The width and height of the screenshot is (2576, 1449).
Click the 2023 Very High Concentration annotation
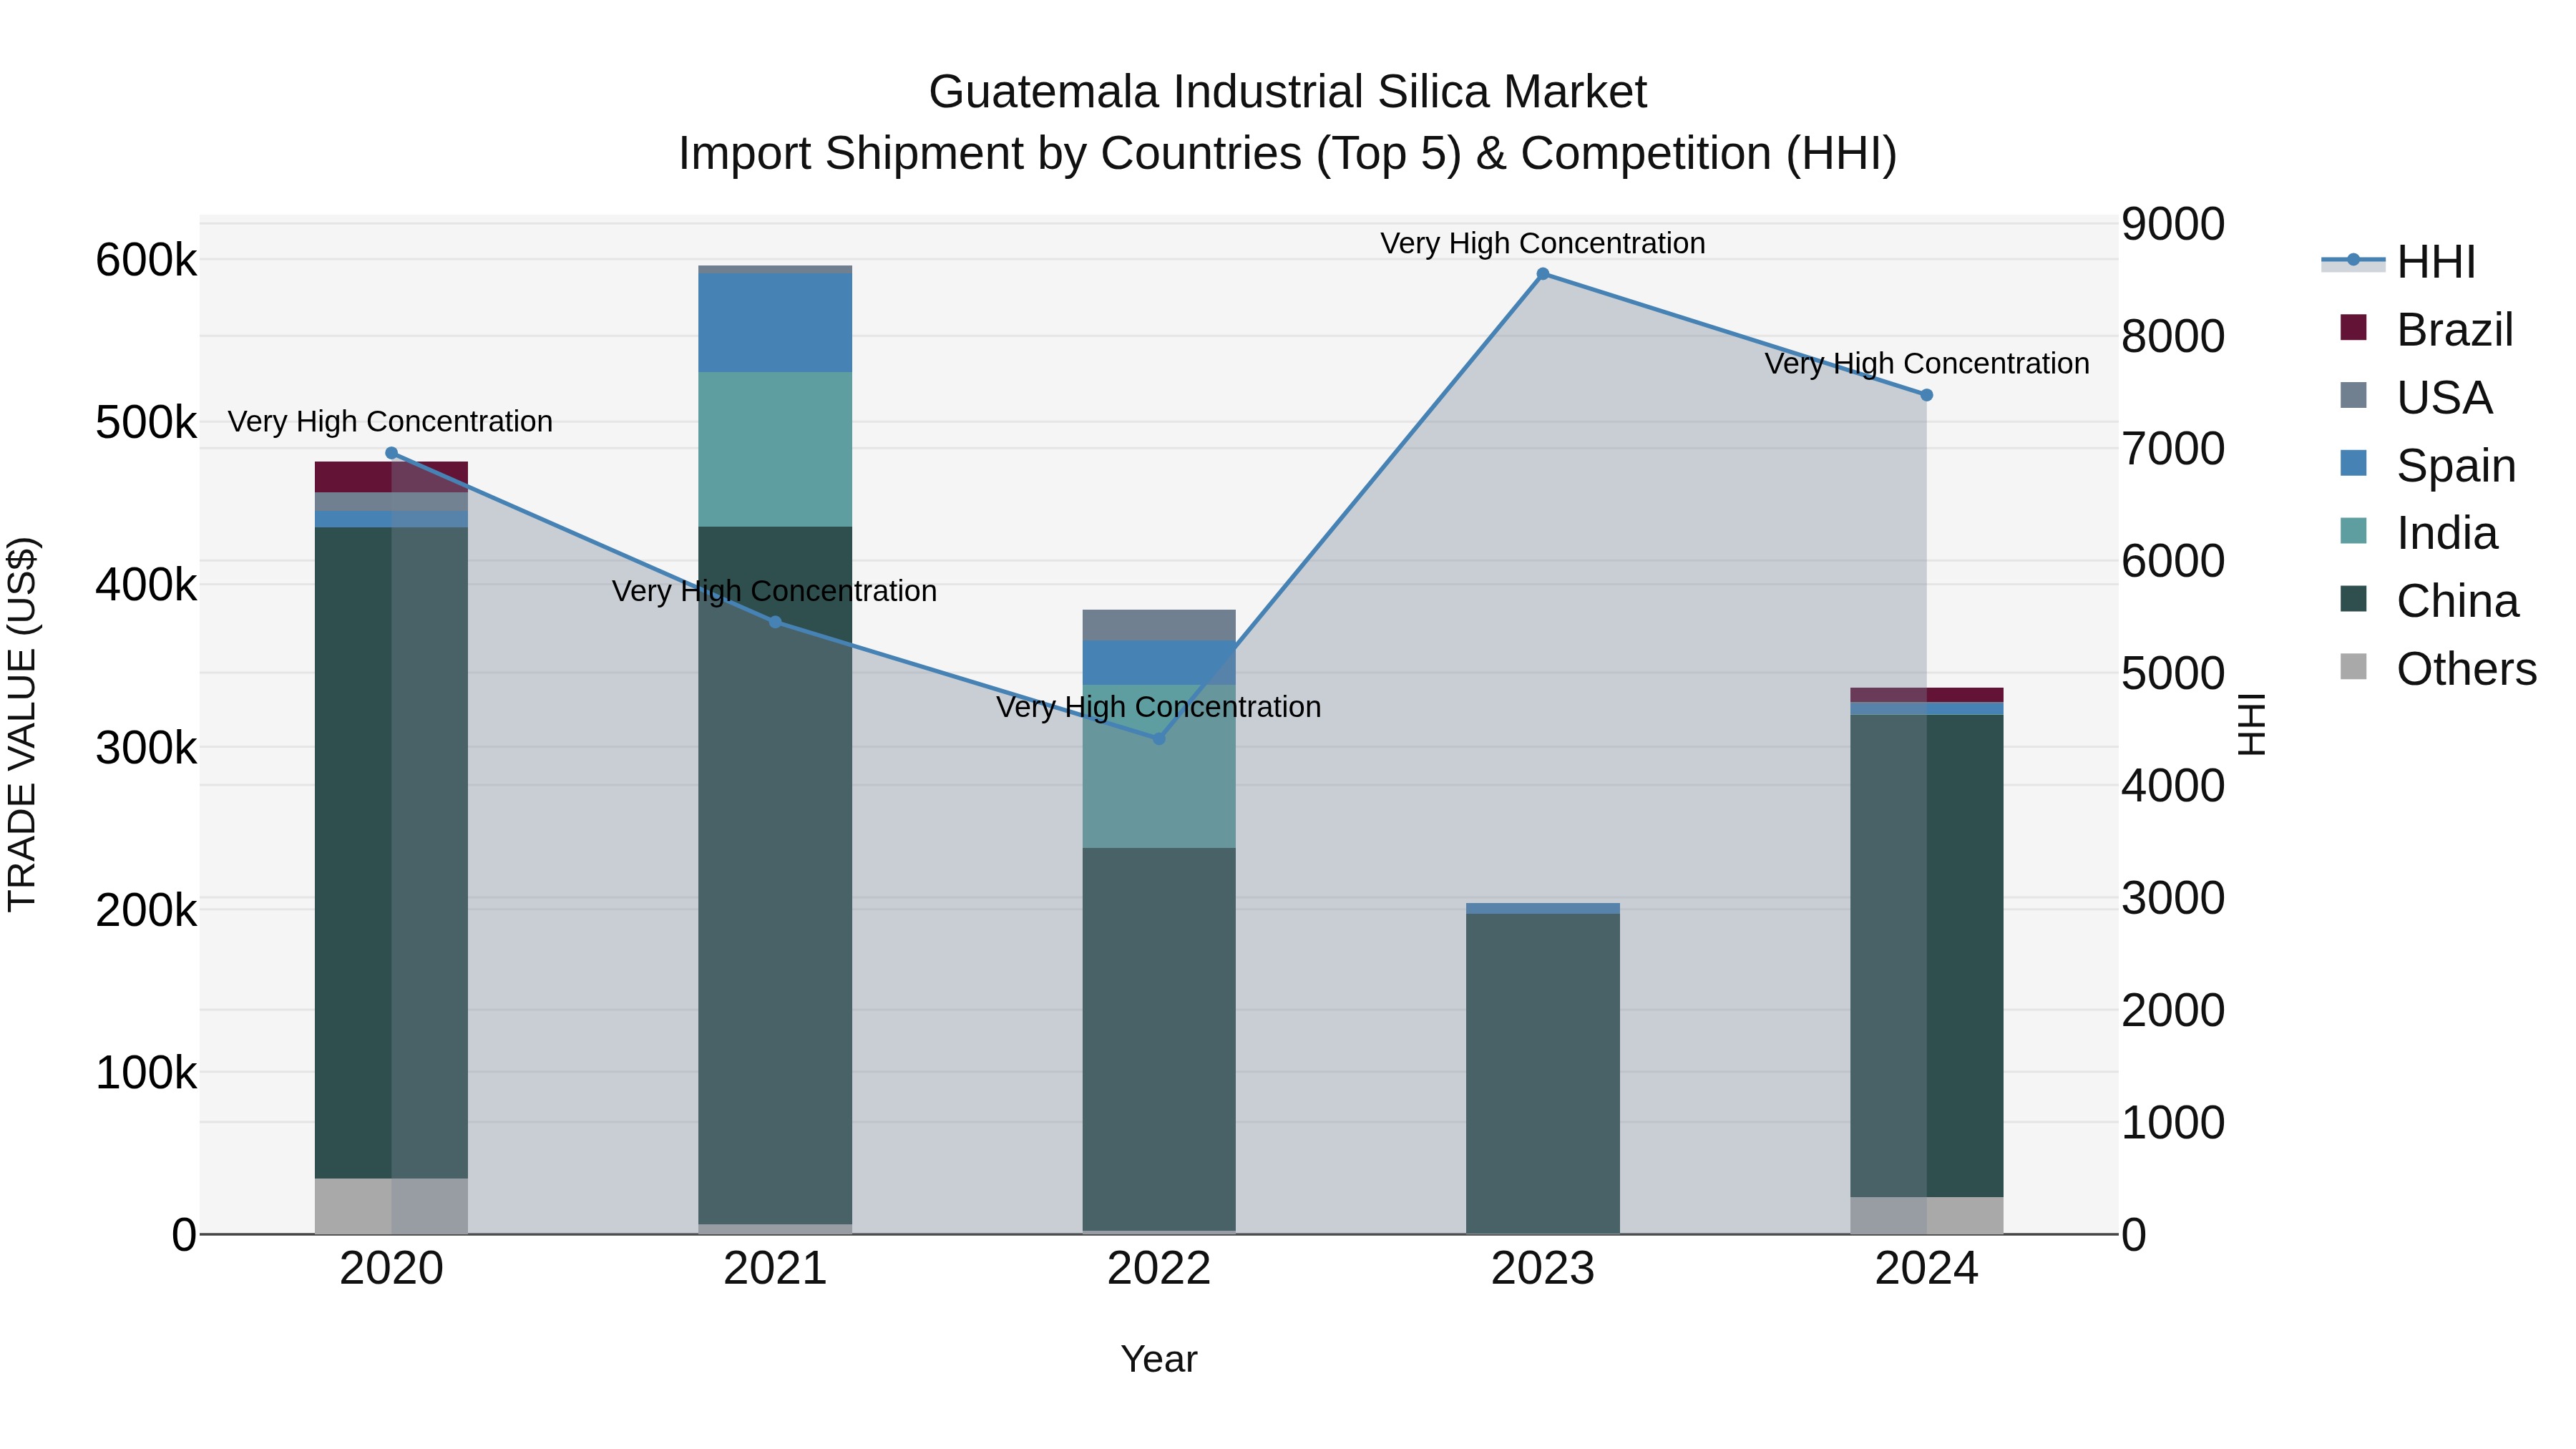[1543, 243]
